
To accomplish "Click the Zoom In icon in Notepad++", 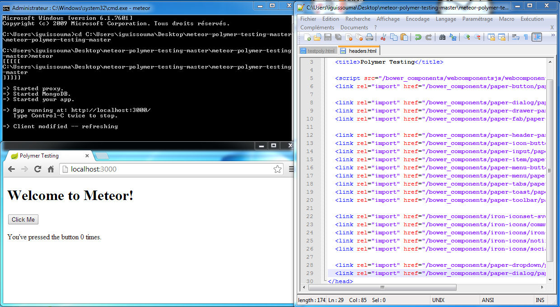I will [467, 37].
